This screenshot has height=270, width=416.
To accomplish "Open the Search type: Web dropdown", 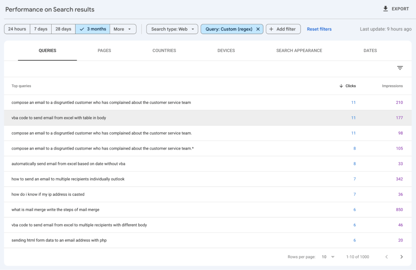I will point(172,29).
